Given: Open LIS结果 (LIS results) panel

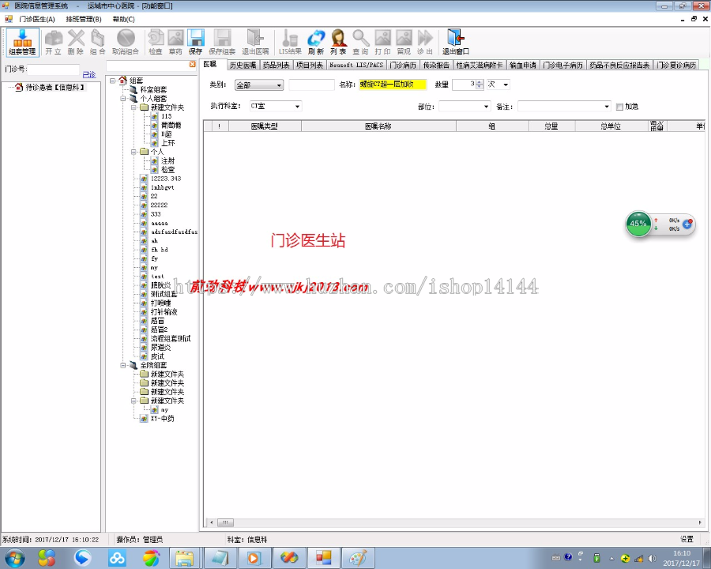Looking at the screenshot, I should [292, 41].
